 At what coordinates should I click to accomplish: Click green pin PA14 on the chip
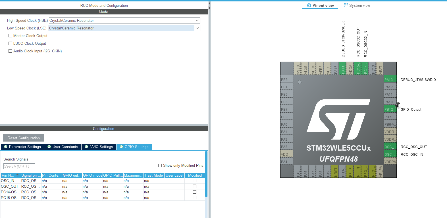[x=343, y=68]
